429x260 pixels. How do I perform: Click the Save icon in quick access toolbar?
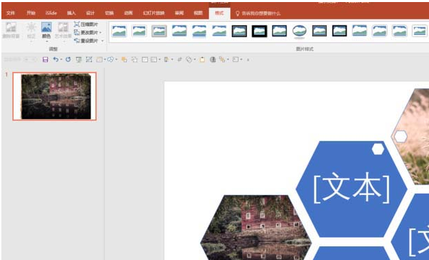click(x=45, y=60)
